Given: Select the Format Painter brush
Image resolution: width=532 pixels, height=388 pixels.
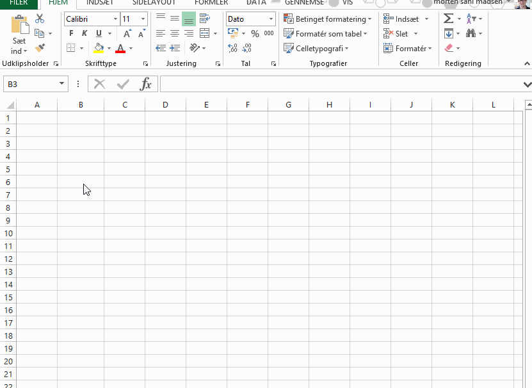Looking at the screenshot, I should (x=40, y=48).
